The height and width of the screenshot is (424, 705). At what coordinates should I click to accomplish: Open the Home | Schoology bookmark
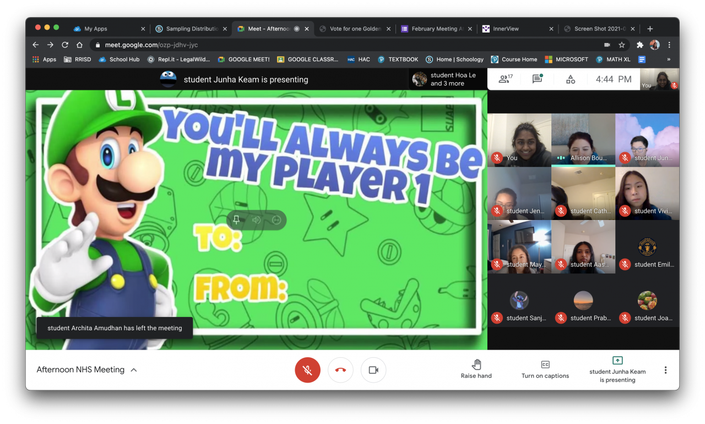454,60
